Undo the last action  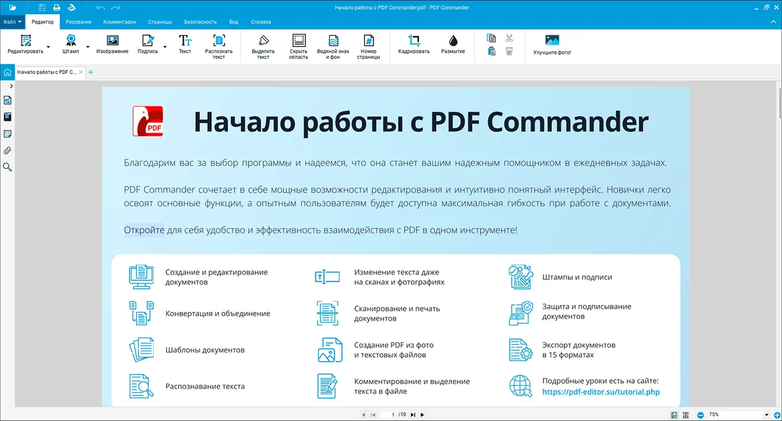pyautogui.click(x=100, y=7)
